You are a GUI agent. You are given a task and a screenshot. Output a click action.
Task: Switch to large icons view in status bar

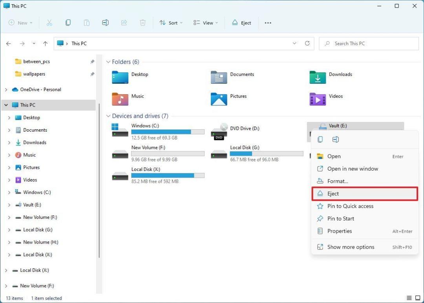pos(417,298)
